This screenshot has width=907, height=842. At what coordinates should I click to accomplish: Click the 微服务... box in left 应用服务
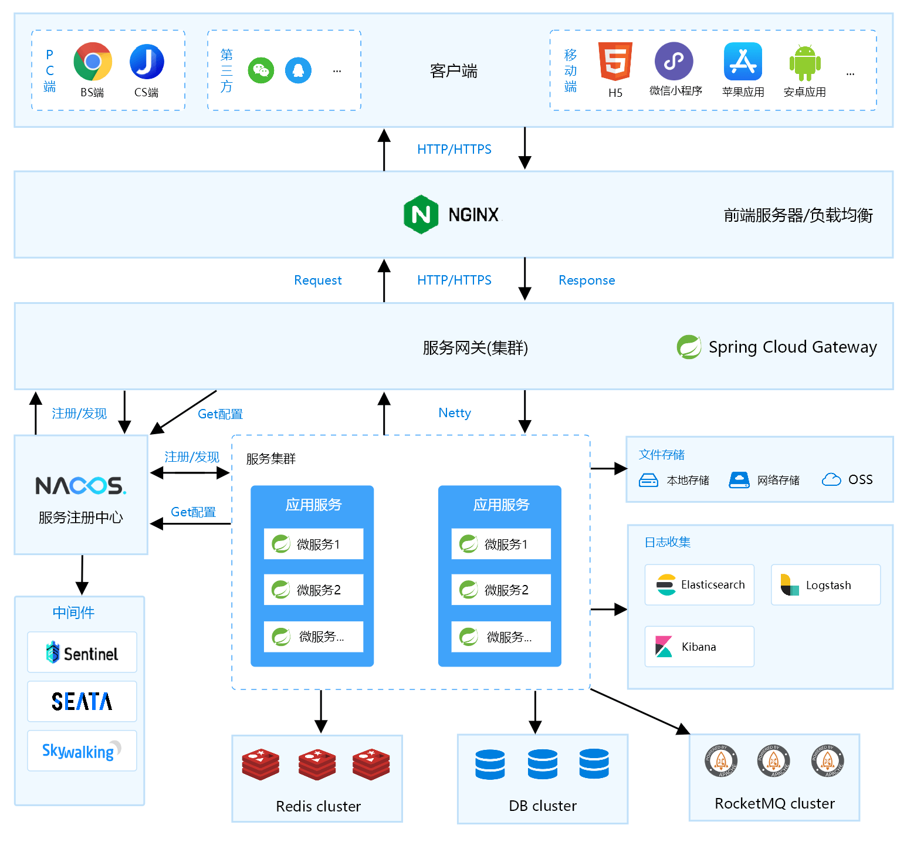pyautogui.click(x=314, y=637)
